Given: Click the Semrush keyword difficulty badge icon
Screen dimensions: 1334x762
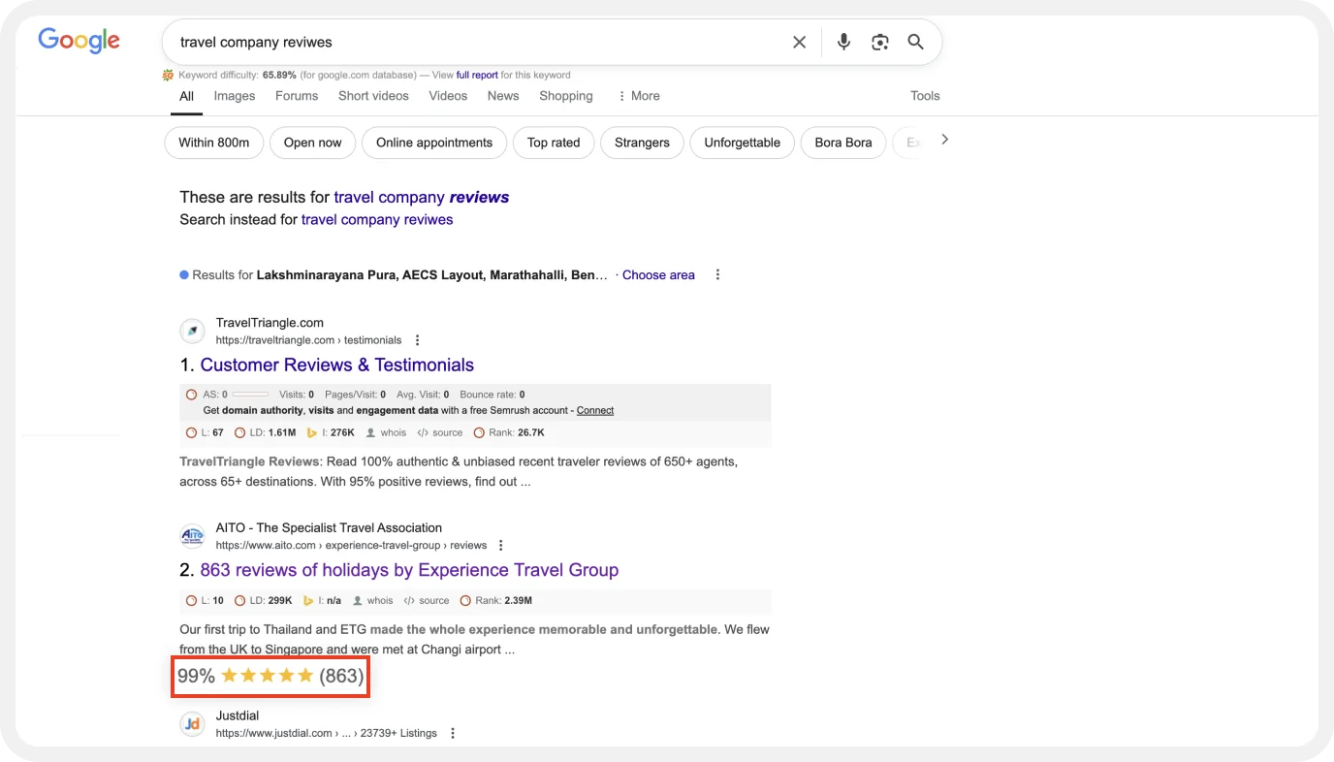Looking at the screenshot, I should pyautogui.click(x=168, y=75).
